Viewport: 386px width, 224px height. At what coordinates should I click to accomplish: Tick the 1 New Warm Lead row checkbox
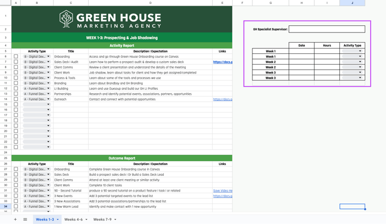(16, 207)
